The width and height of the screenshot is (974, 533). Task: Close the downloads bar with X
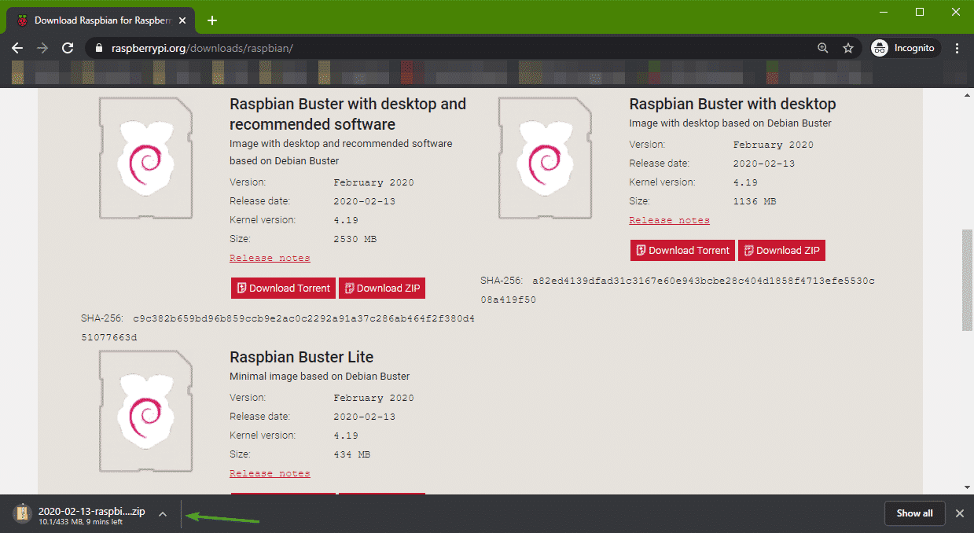(x=959, y=513)
